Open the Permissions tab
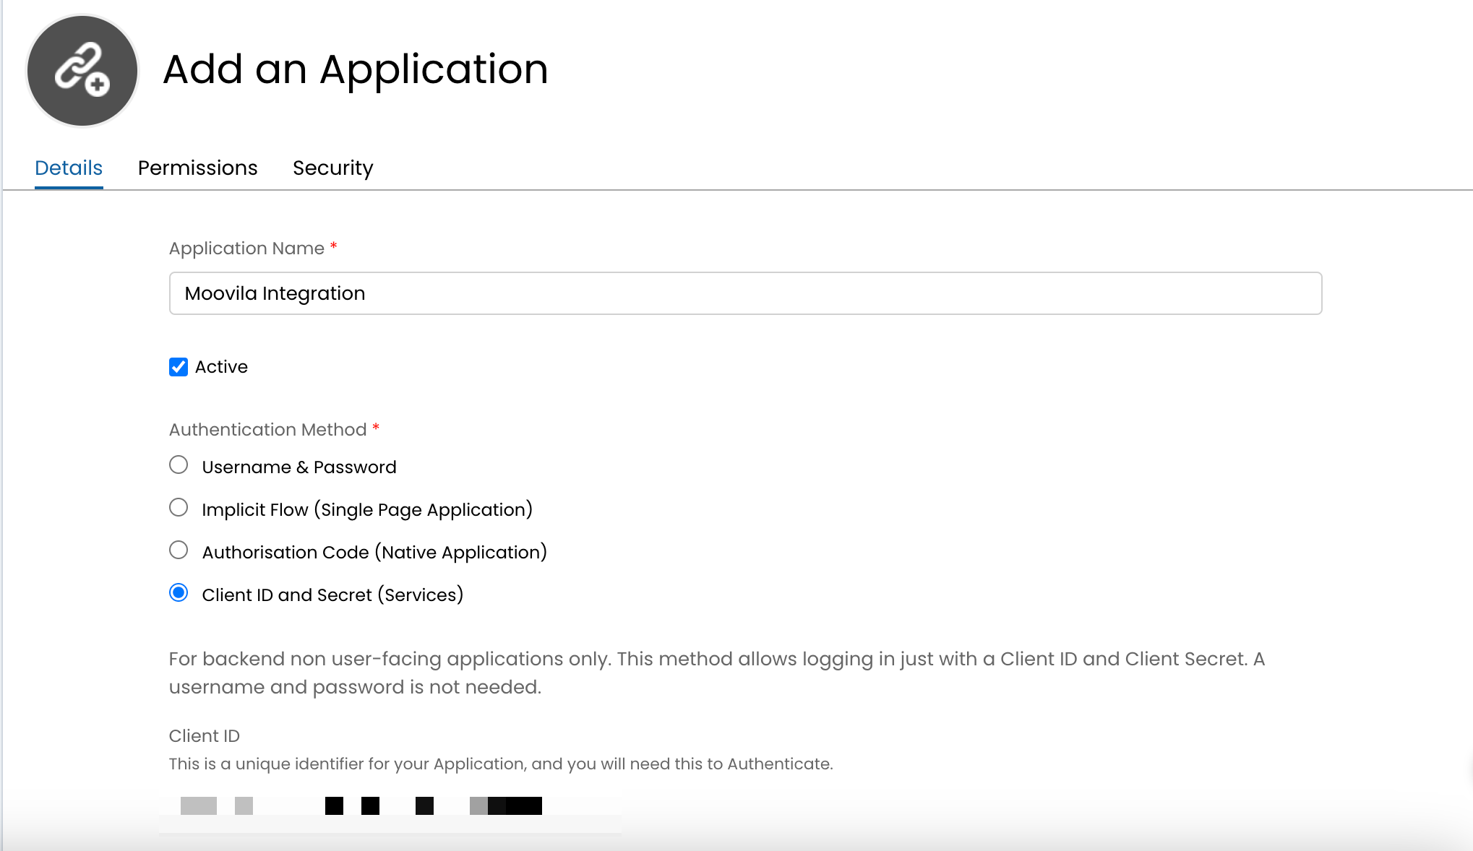This screenshot has width=1473, height=851. coord(197,168)
